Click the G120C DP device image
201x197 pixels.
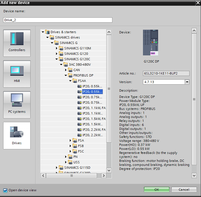[x=150, y=43]
